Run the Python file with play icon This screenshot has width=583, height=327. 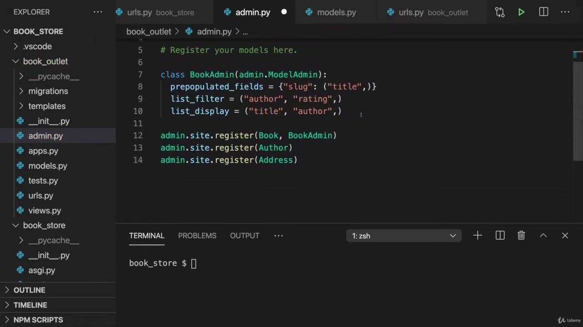[521, 12]
